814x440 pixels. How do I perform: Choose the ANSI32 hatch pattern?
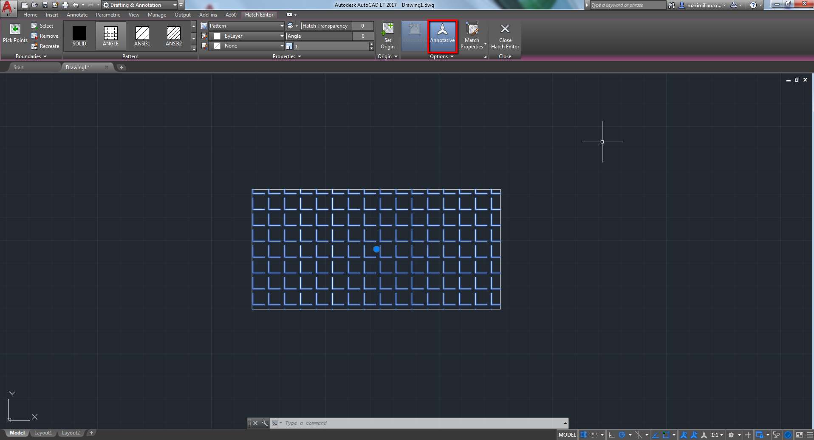(x=173, y=36)
